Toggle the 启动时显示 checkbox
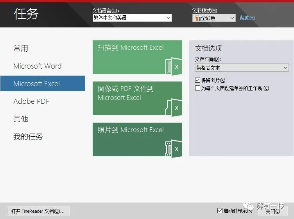This screenshot has height=219, width=294. click(x=220, y=210)
